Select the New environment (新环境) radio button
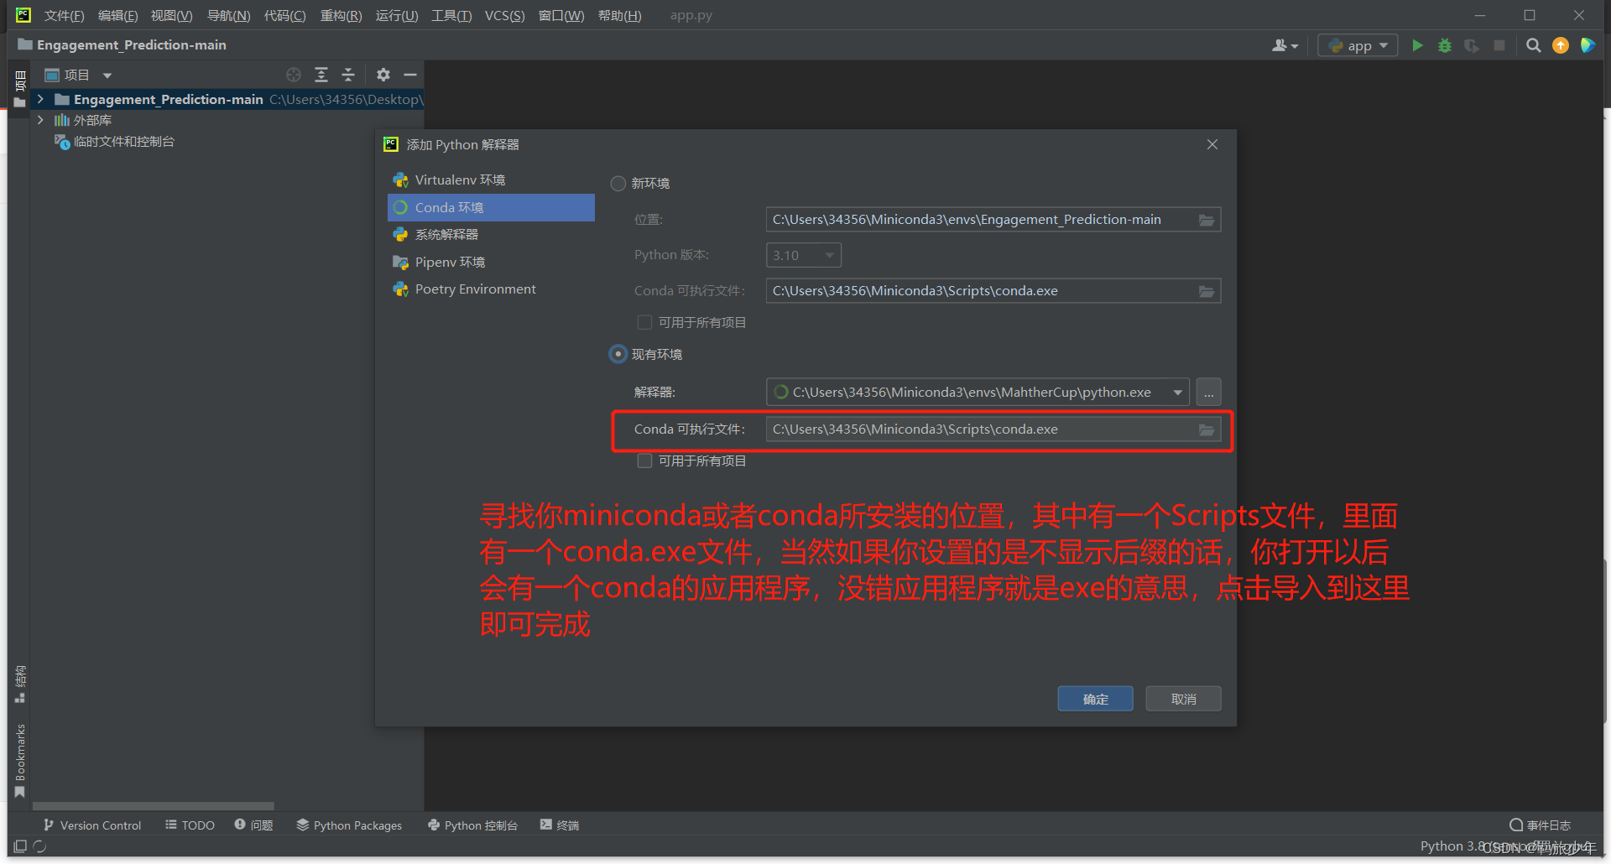The width and height of the screenshot is (1611, 864). 618,184
